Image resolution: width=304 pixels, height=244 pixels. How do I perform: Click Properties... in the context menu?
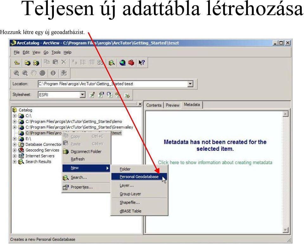[x=86, y=187]
